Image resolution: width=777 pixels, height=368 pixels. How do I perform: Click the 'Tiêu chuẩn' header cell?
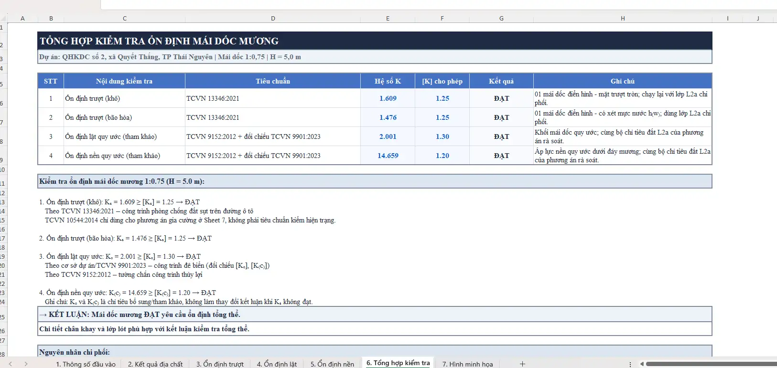(x=273, y=81)
